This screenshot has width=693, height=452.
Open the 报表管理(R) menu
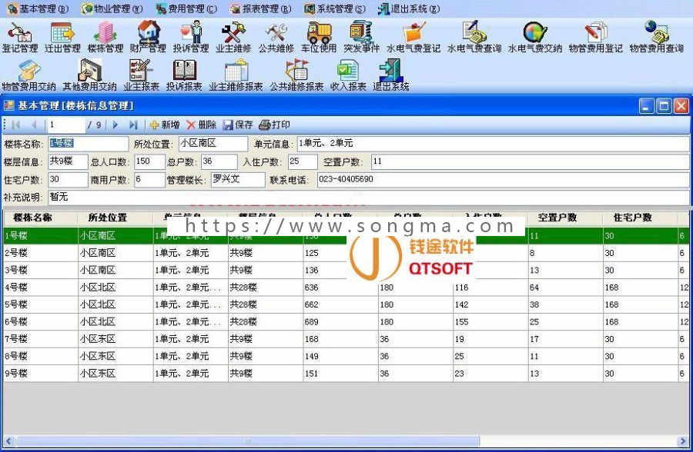click(x=261, y=8)
